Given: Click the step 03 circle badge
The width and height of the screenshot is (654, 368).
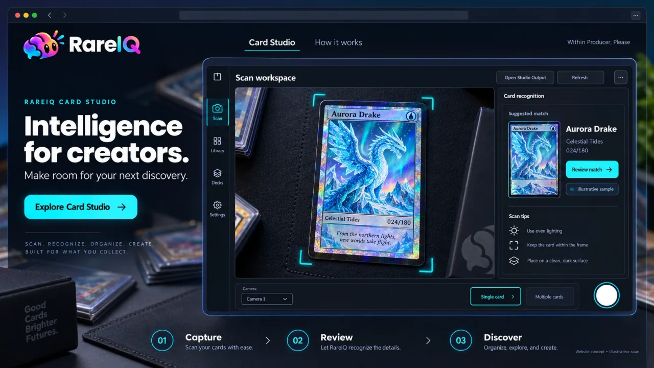Looking at the screenshot, I should [x=460, y=340].
